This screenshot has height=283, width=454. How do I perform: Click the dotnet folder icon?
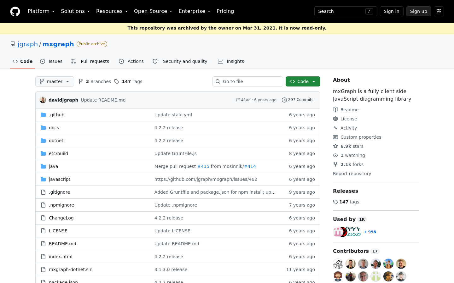43,141
